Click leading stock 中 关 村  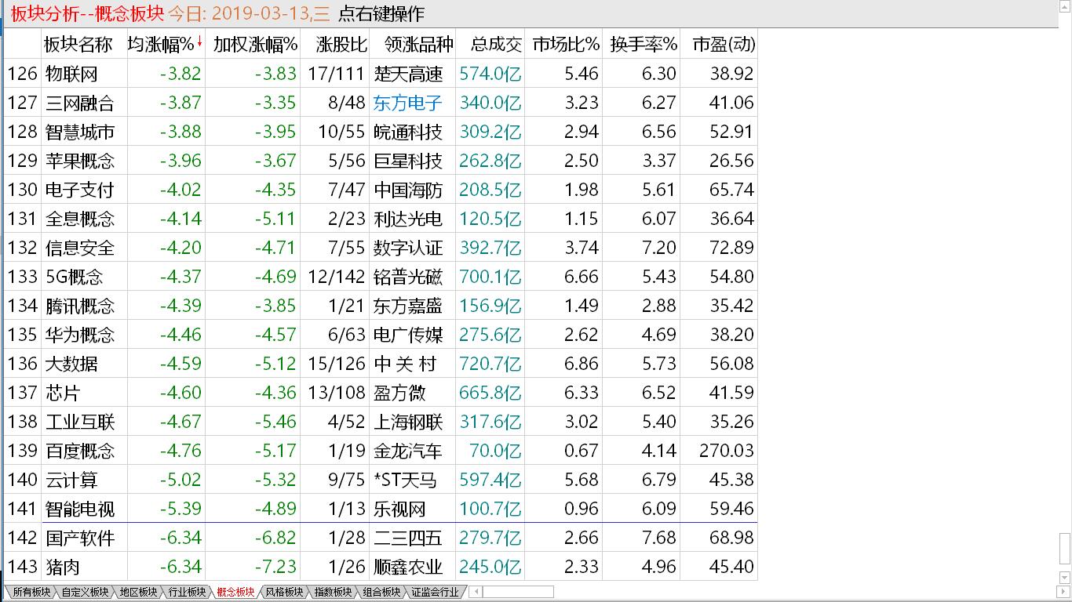(x=406, y=364)
